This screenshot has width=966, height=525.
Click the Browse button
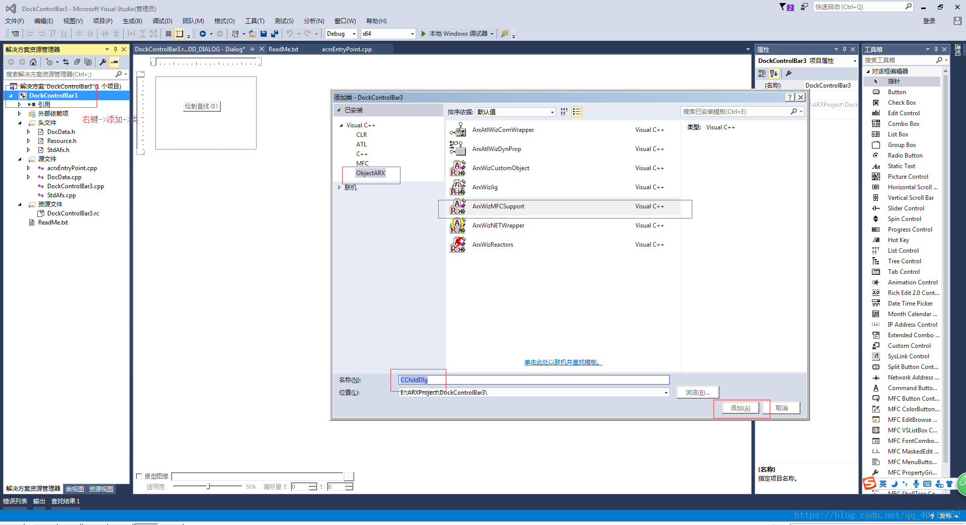697,393
